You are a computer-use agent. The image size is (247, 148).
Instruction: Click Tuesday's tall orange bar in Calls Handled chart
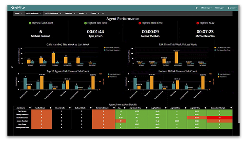(54, 58)
